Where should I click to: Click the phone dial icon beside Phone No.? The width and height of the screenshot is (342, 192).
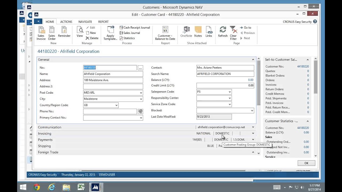(140, 111)
